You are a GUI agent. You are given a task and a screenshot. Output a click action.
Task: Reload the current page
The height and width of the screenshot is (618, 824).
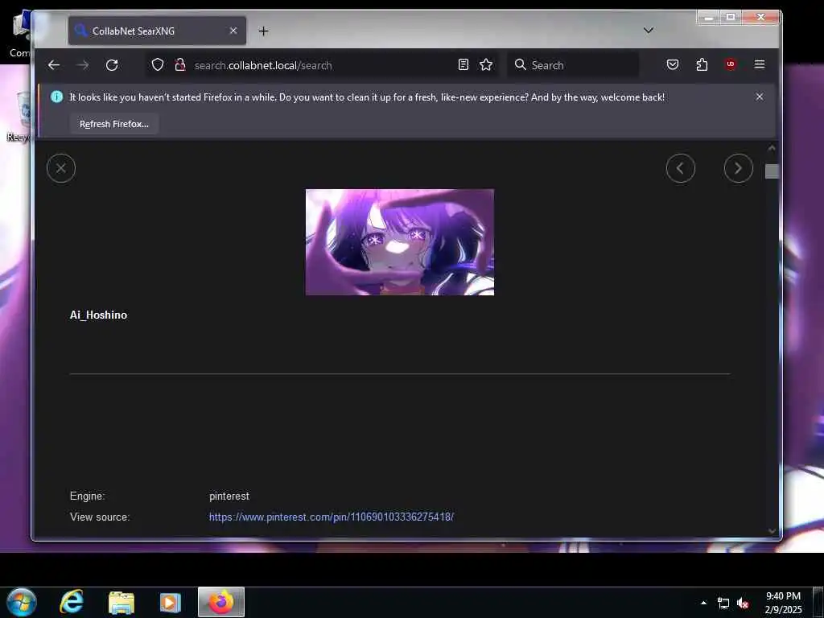[x=112, y=65]
